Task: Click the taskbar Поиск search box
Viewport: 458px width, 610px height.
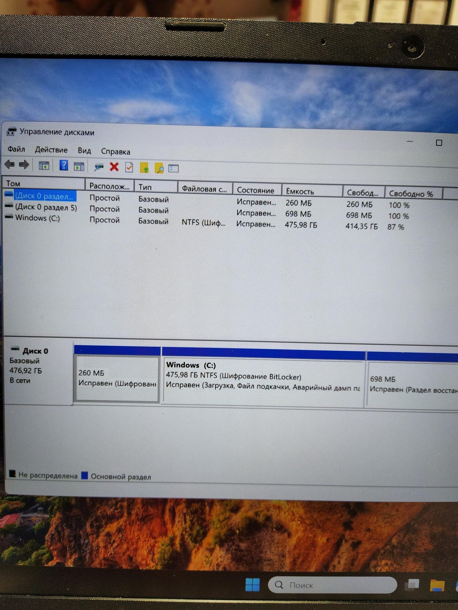Action: [332, 585]
